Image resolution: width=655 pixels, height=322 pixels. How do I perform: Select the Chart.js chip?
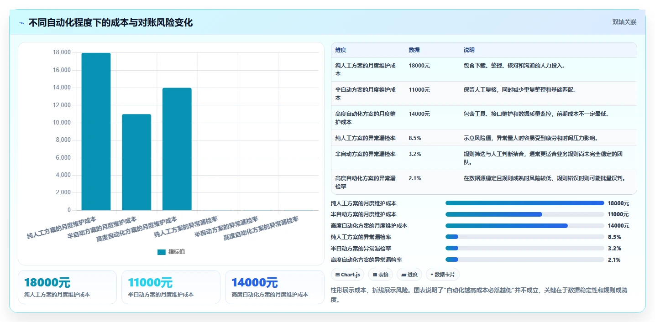[x=348, y=275]
